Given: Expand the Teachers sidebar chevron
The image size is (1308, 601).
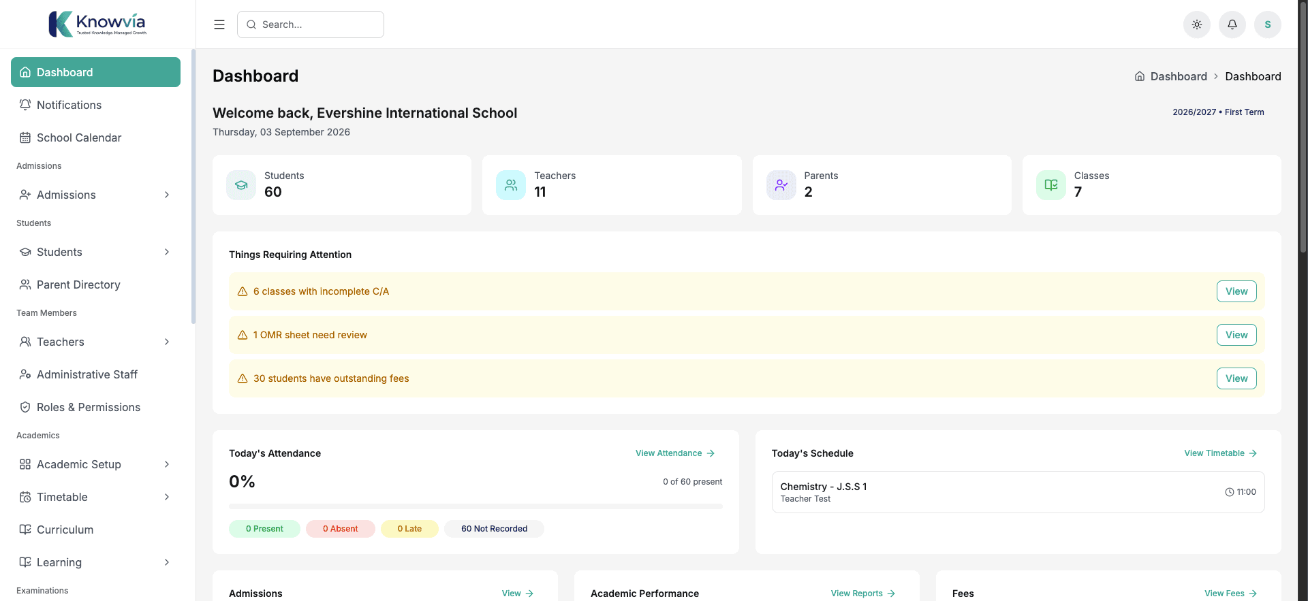Looking at the screenshot, I should pyautogui.click(x=167, y=342).
